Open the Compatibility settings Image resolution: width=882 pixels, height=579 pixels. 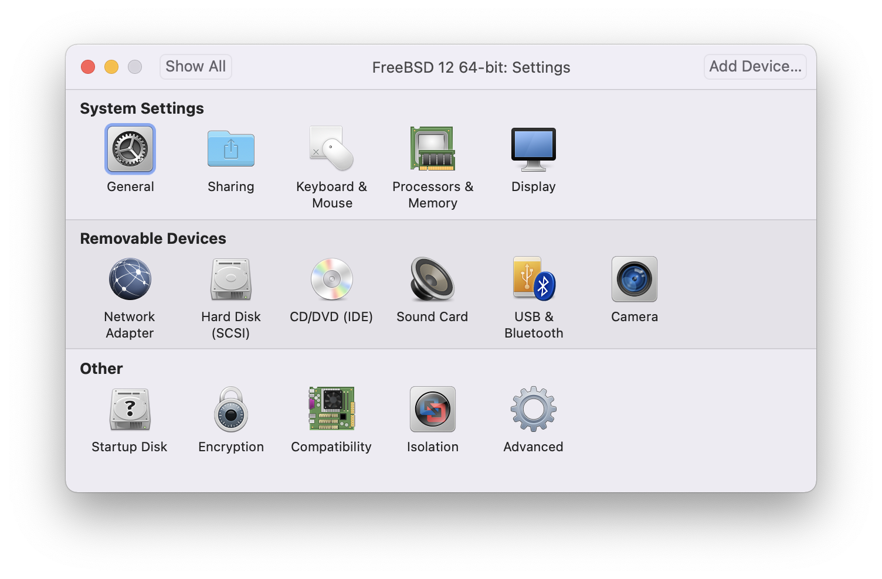tap(331, 409)
